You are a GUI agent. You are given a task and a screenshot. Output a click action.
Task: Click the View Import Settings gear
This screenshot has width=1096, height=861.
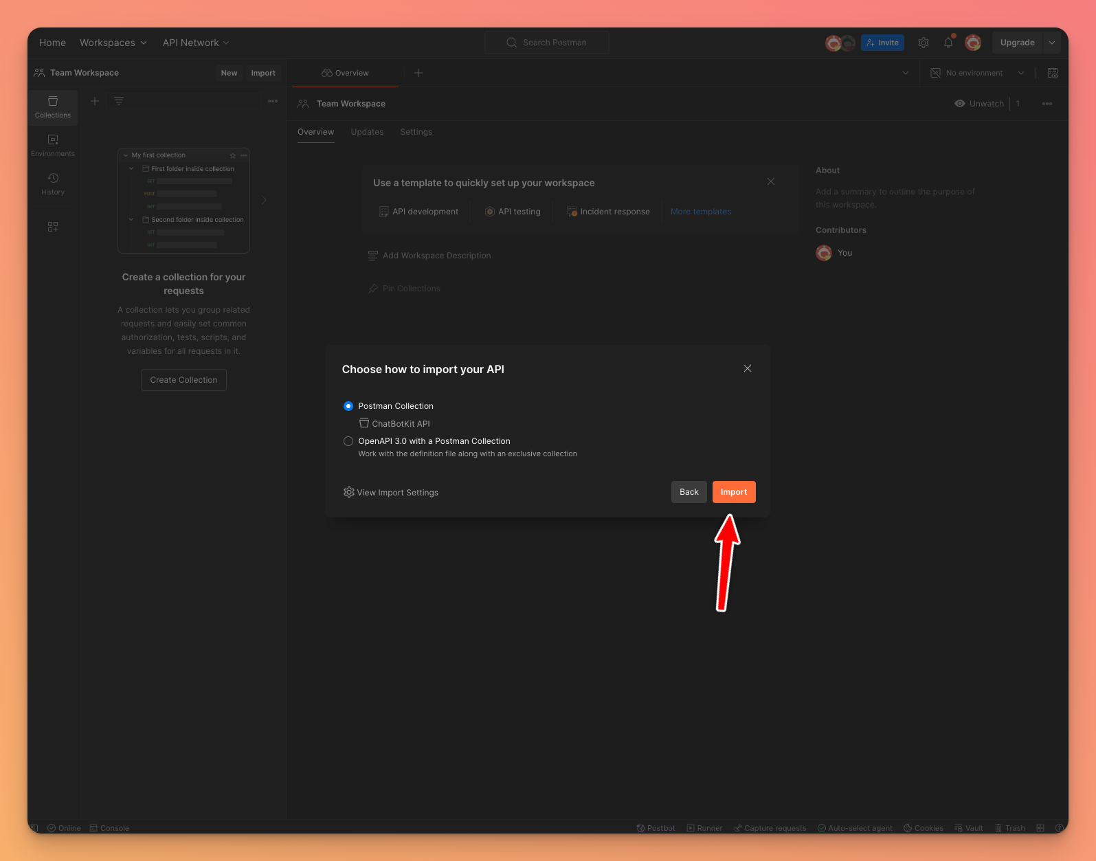click(x=349, y=492)
